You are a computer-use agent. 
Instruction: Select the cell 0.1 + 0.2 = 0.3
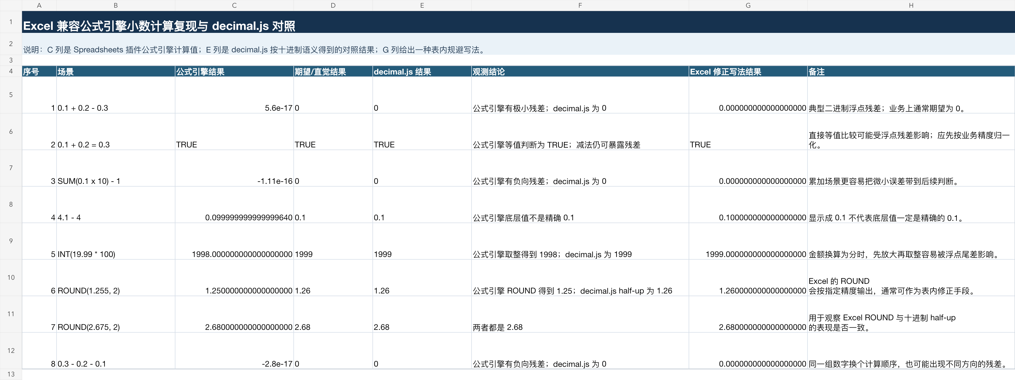point(116,132)
